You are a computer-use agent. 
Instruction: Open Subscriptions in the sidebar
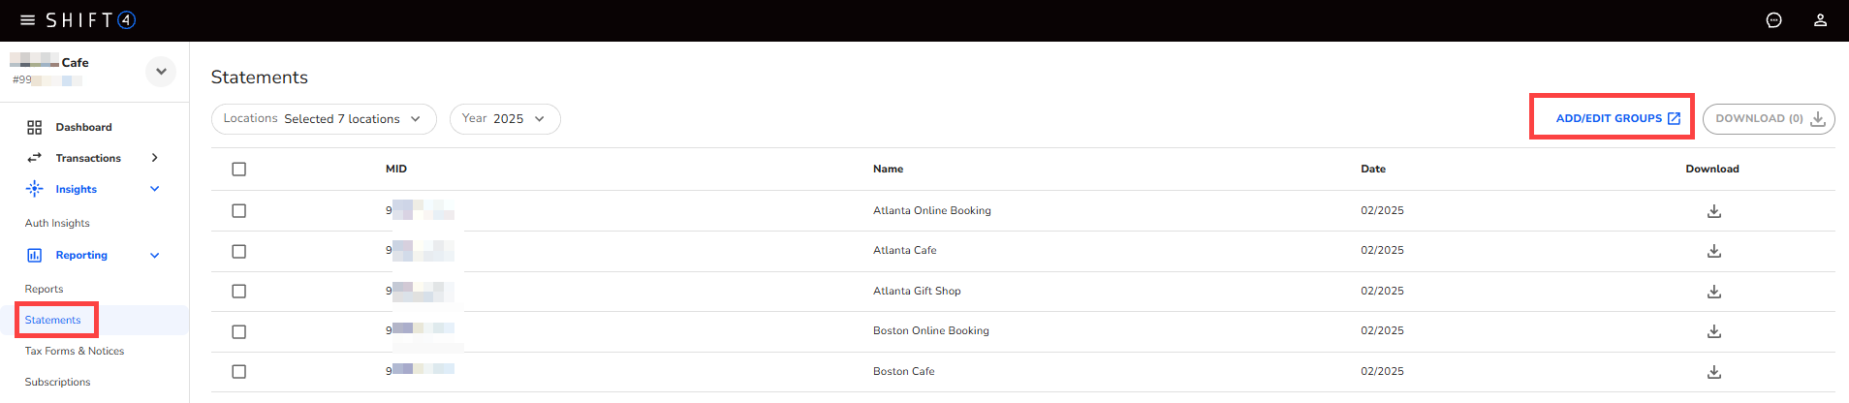click(x=57, y=383)
